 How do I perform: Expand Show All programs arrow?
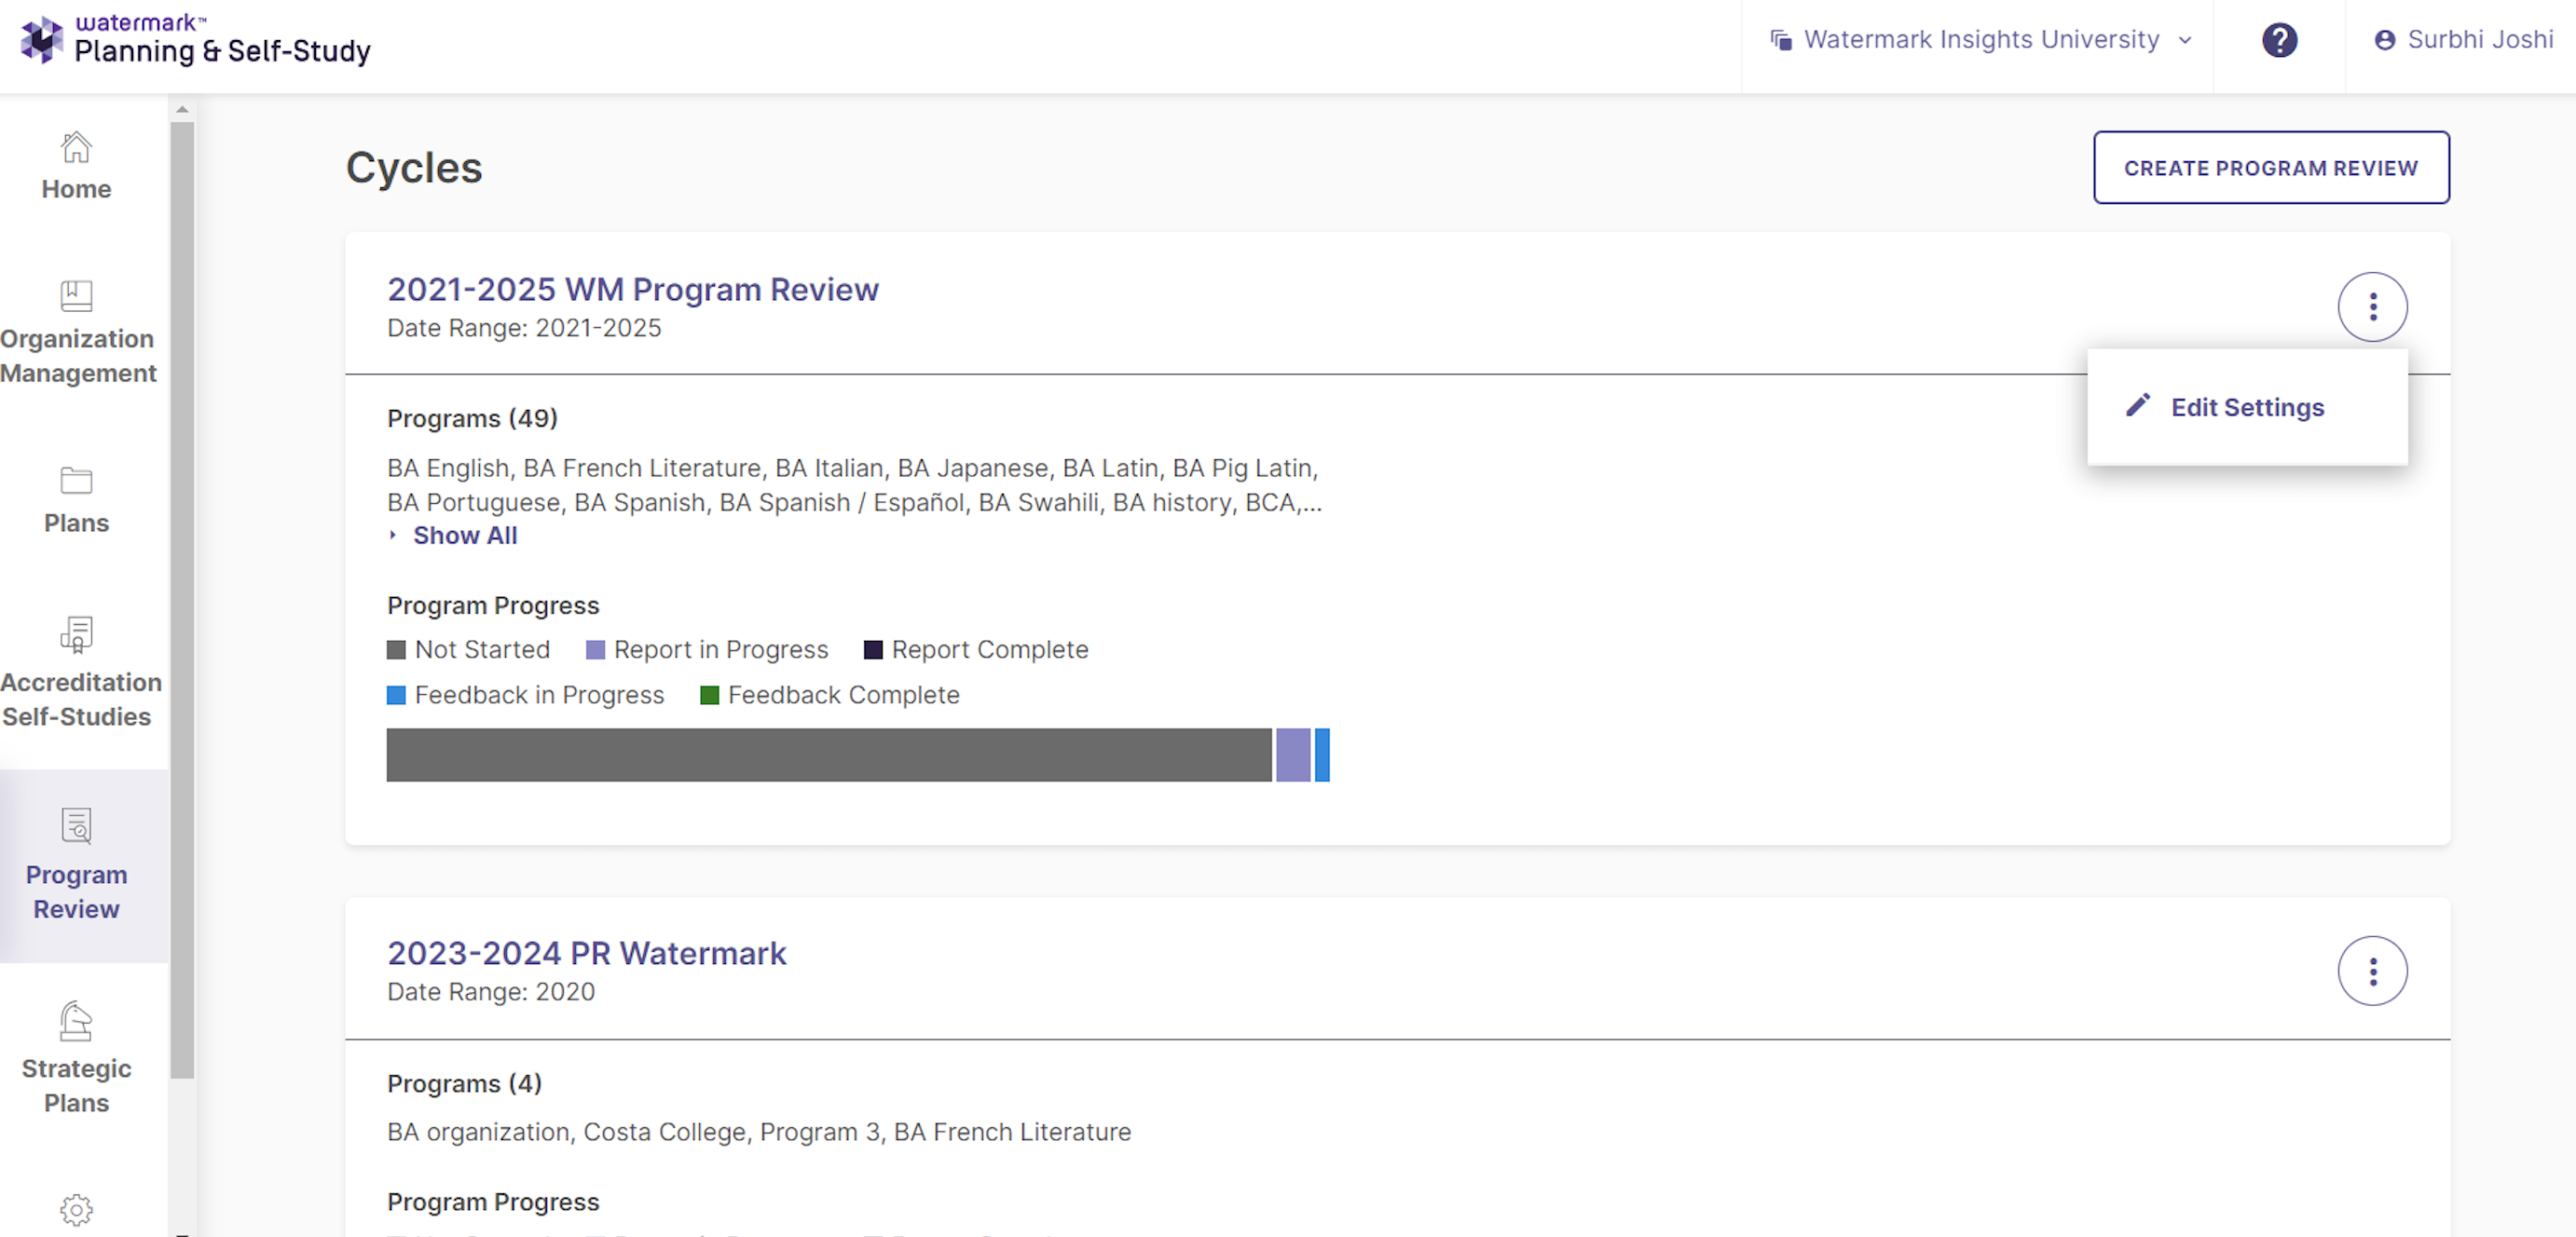(x=393, y=535)
